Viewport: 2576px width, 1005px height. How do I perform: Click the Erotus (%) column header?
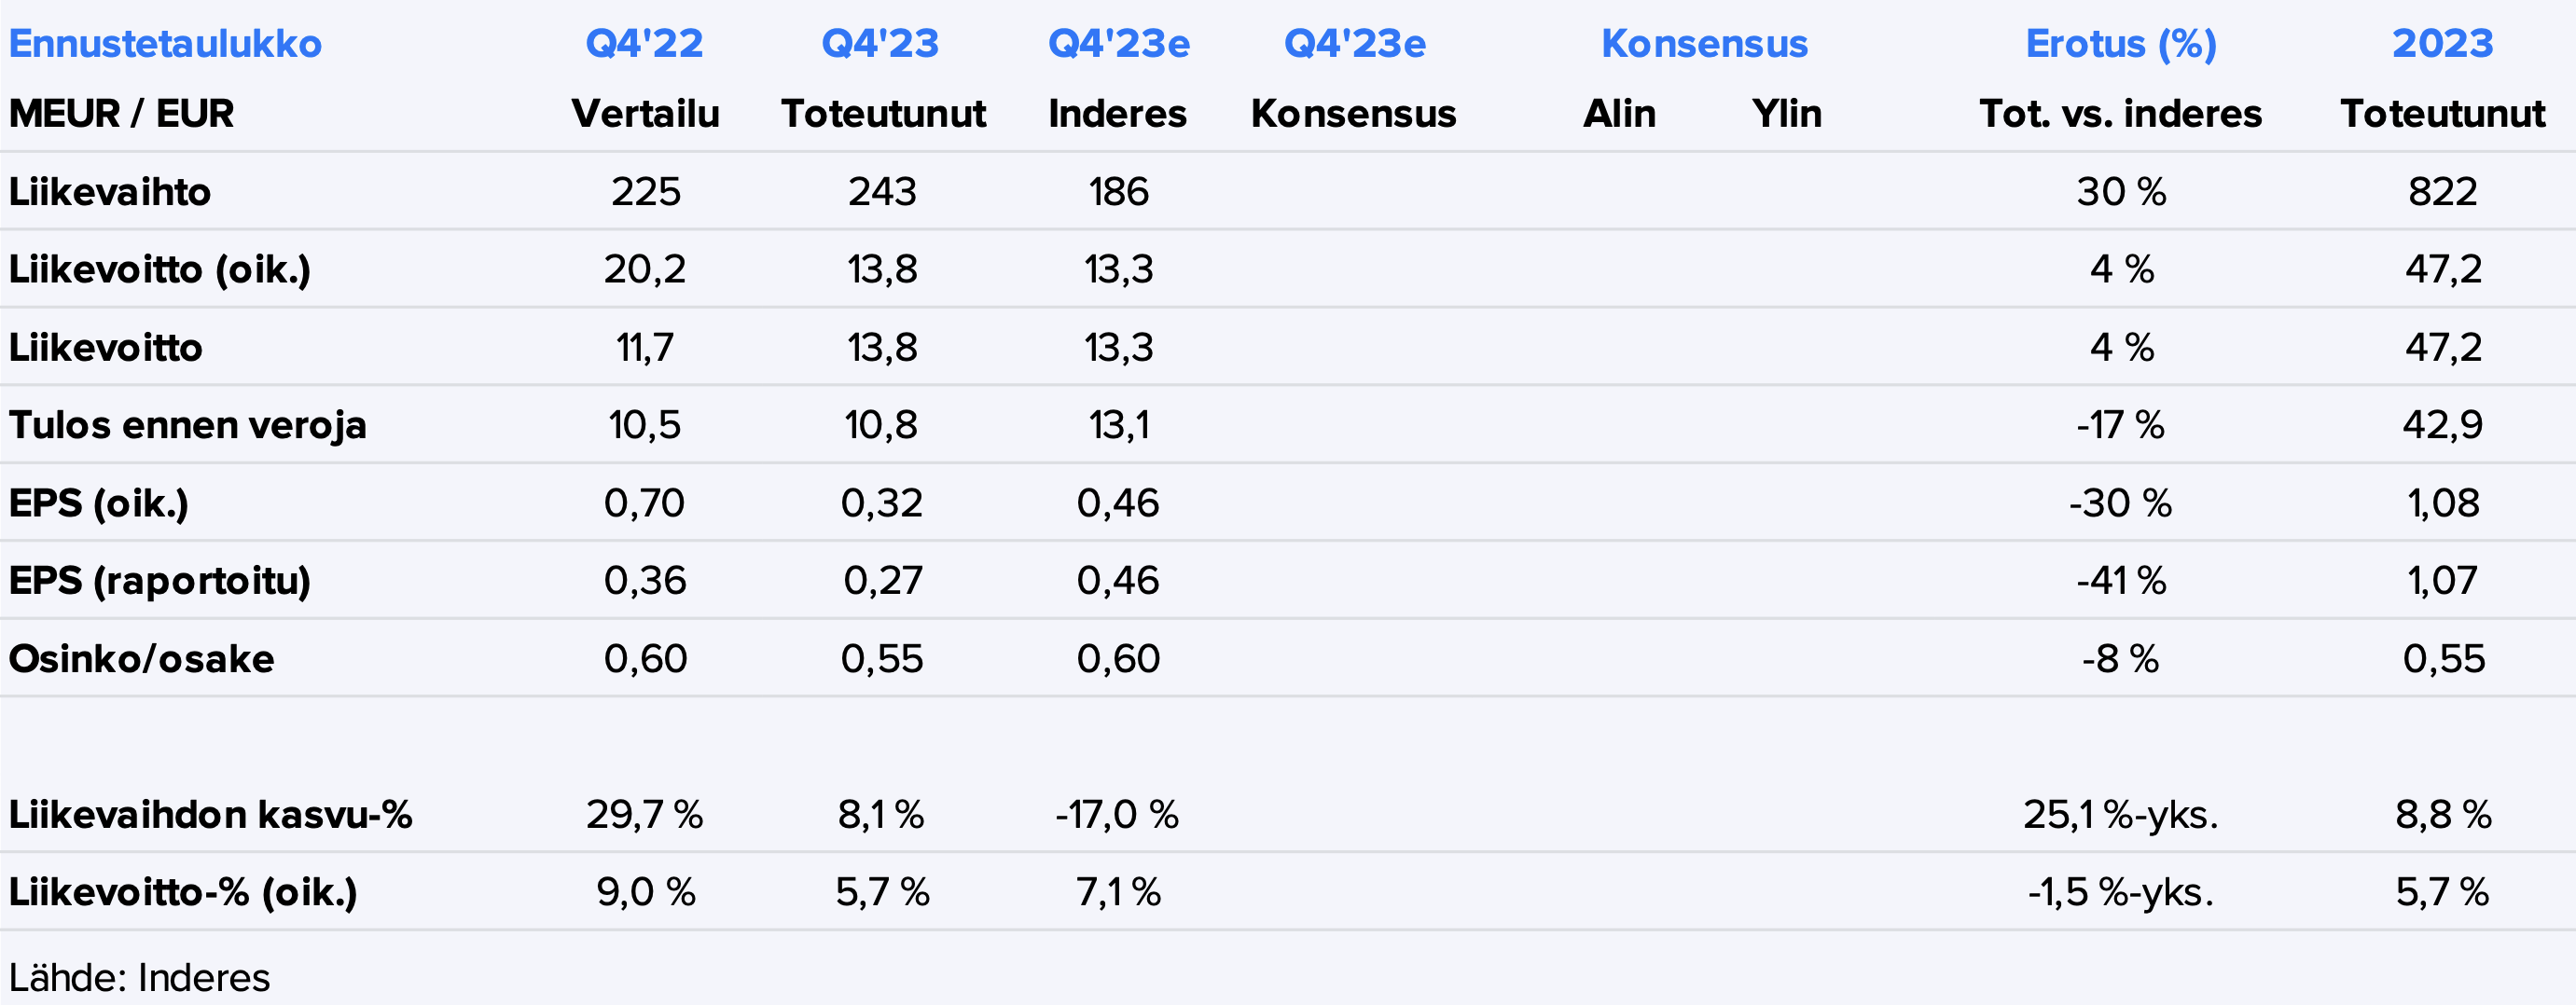(x=2121, y=44)
